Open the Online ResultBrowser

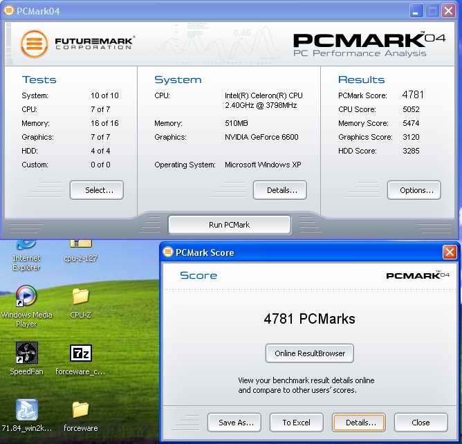(x=310, y=353)
